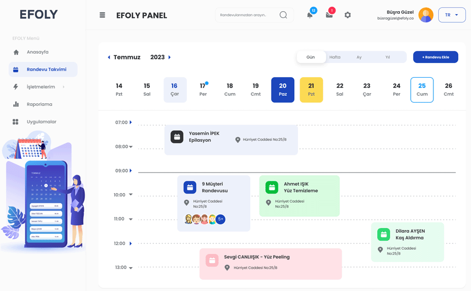The width and height of the screenshot is (471, 291).
Task: Click the Anasayfa home icon
Action: coord(16,52)
